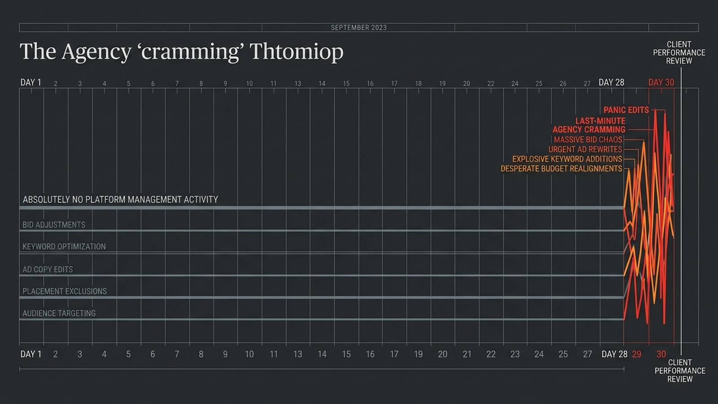718x404 pixels.
Task: Click day '13' on the upper axis
Action: [298, 83]
